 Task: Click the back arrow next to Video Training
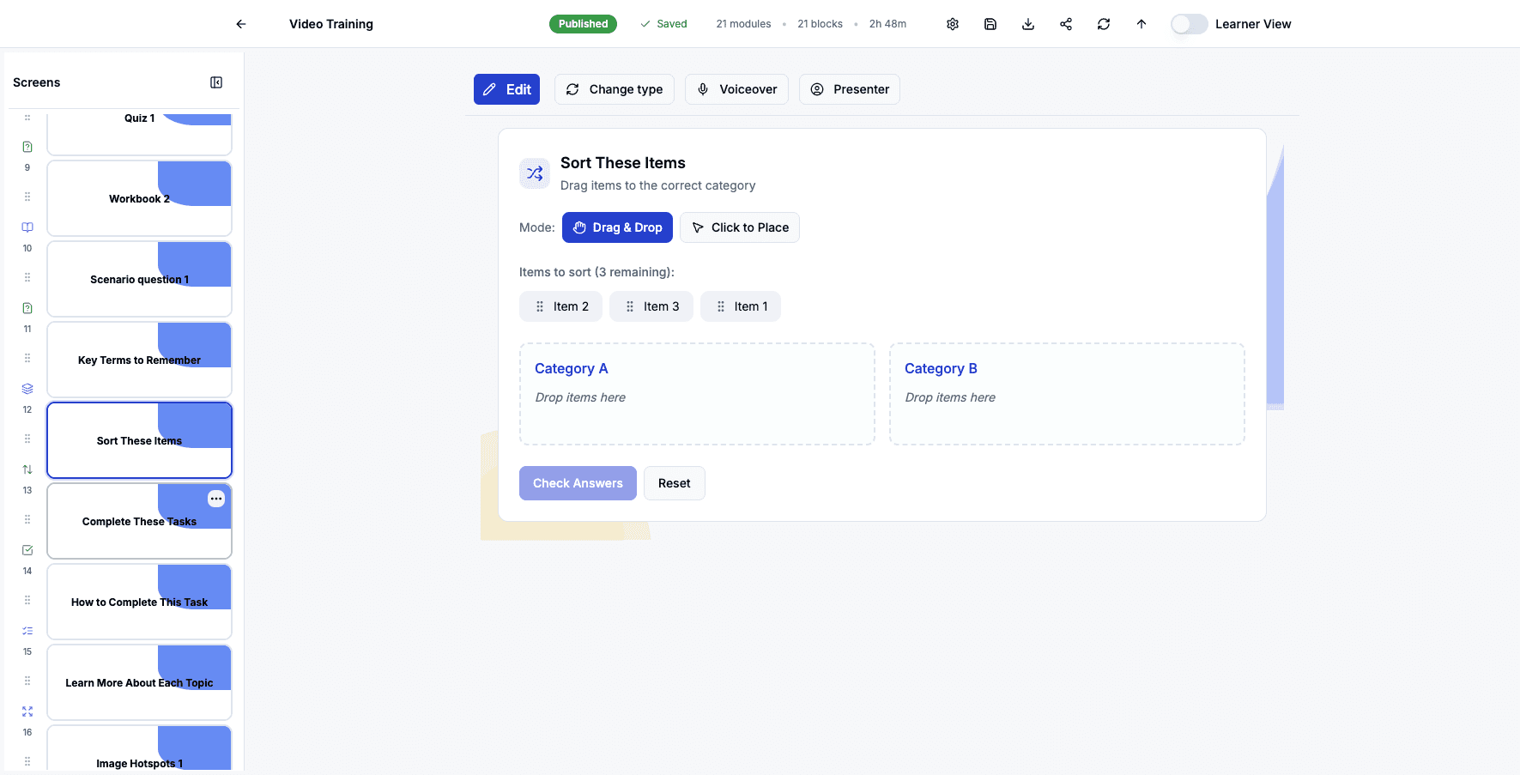pos(240,23)
